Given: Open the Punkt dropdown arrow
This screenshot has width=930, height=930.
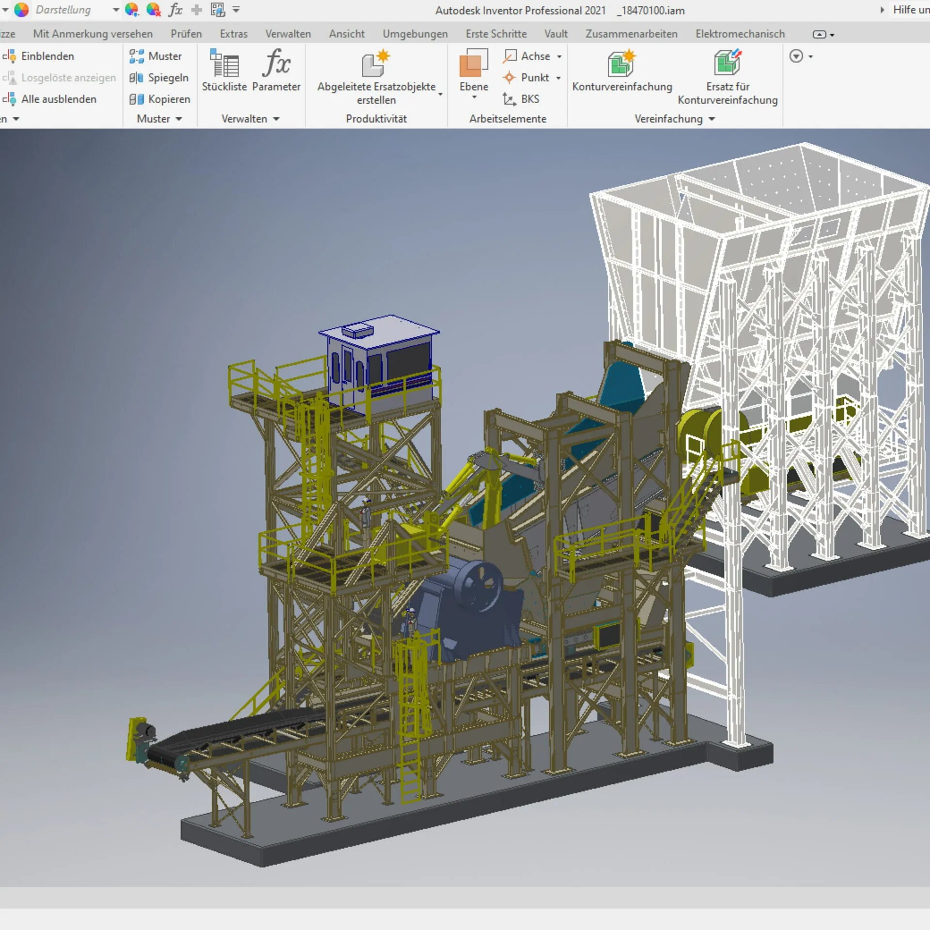Looking at the screenshot, I should 558,78.
